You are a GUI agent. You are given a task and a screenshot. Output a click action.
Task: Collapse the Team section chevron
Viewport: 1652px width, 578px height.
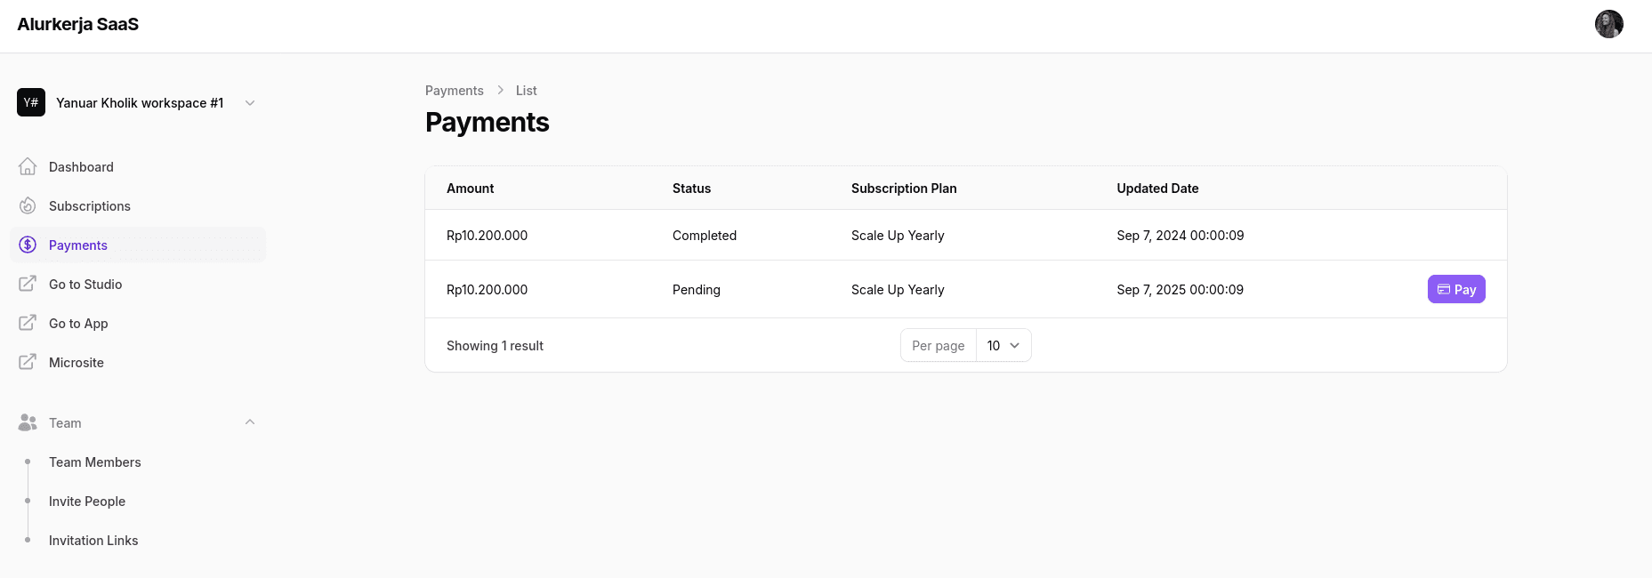tap(250, 422)
